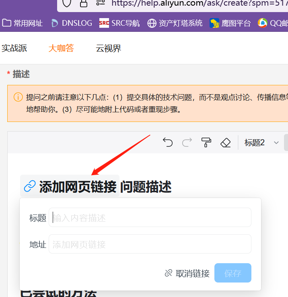This screenshot has height=297, width=288.
Task: Open the 资产灯塔系统 bookmark
Action: [175, 23]
